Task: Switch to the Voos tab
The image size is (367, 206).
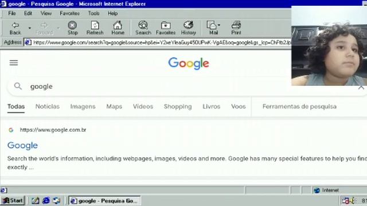Action: (239, 106)
